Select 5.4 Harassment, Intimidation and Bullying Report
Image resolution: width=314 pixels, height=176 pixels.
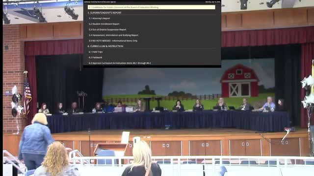(x=113, y=35)
